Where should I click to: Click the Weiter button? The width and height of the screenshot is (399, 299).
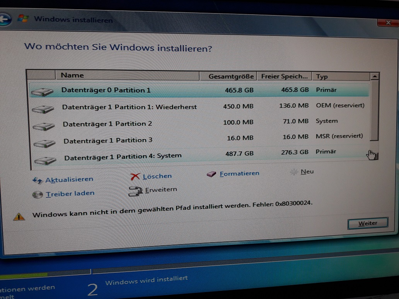pyautogui.click(x=368, y=223)
